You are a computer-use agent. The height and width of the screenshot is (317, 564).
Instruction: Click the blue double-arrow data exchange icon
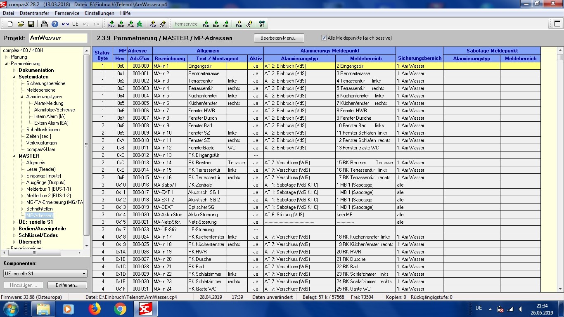click(65, 24)
